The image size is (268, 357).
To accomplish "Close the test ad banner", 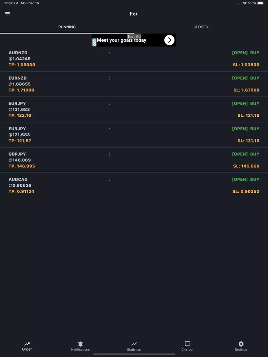I will [94, 44].
